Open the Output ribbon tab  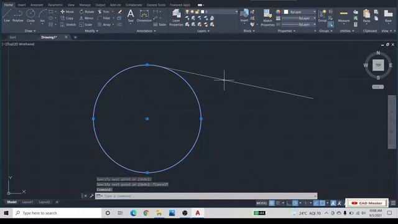coord(100,5)
